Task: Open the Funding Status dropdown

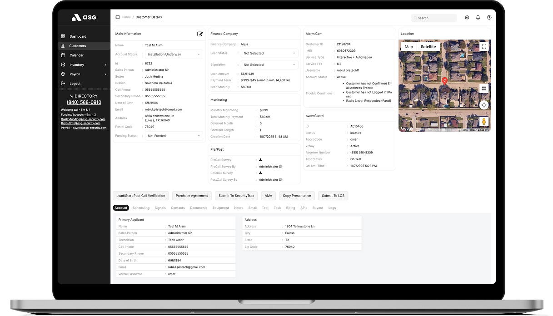Action: pyautogui.click(x=173, y=136)
